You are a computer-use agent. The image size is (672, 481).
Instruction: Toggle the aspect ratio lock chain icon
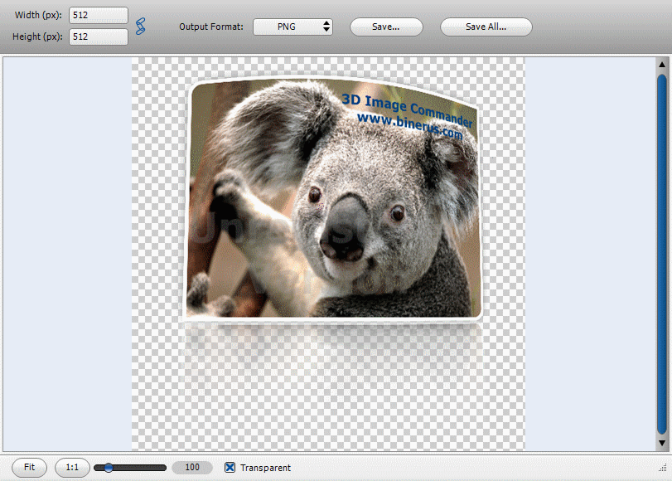point(140,27)
